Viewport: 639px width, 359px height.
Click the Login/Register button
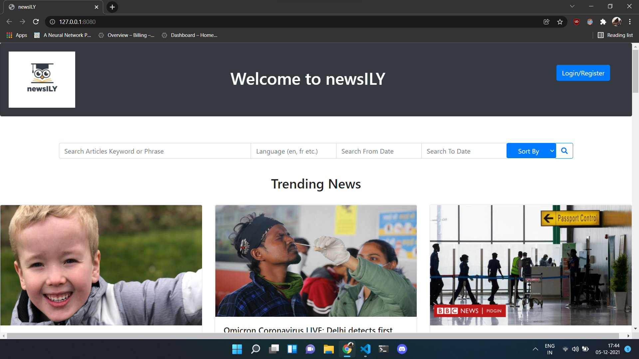(583, 73)
